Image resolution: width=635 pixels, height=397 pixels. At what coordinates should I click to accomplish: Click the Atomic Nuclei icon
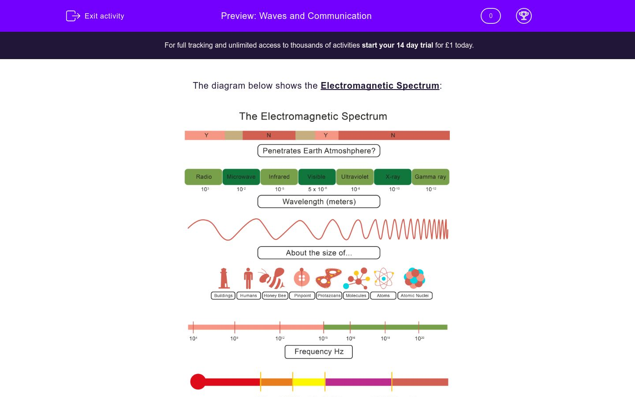tap(414, 278)
